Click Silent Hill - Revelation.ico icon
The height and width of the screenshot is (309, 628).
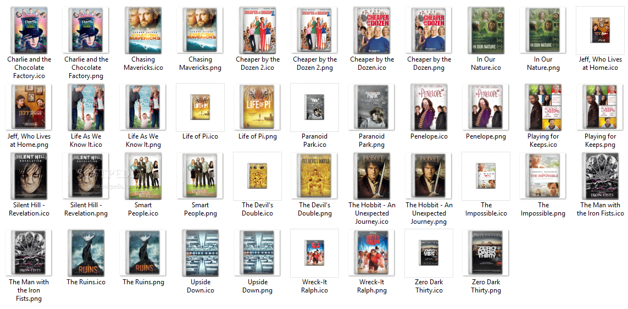tap(29, 175)
